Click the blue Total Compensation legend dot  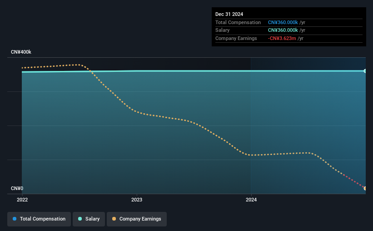(15, 219)
